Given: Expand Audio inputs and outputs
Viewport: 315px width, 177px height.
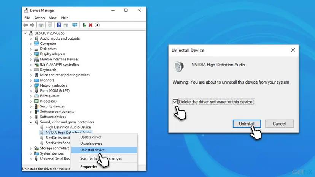Looking at the screenshot, I should click(31, 38).
